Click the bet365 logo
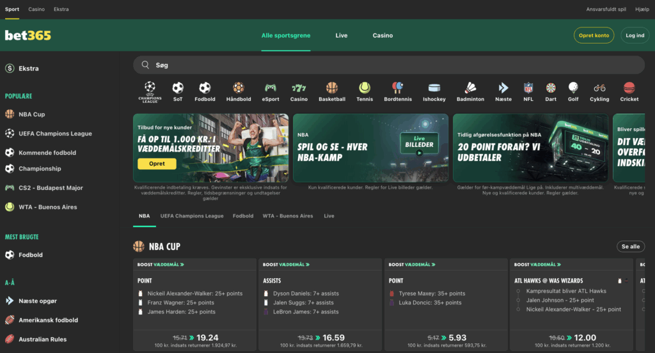This screenshot has height=353, width=655. [28, 36]
